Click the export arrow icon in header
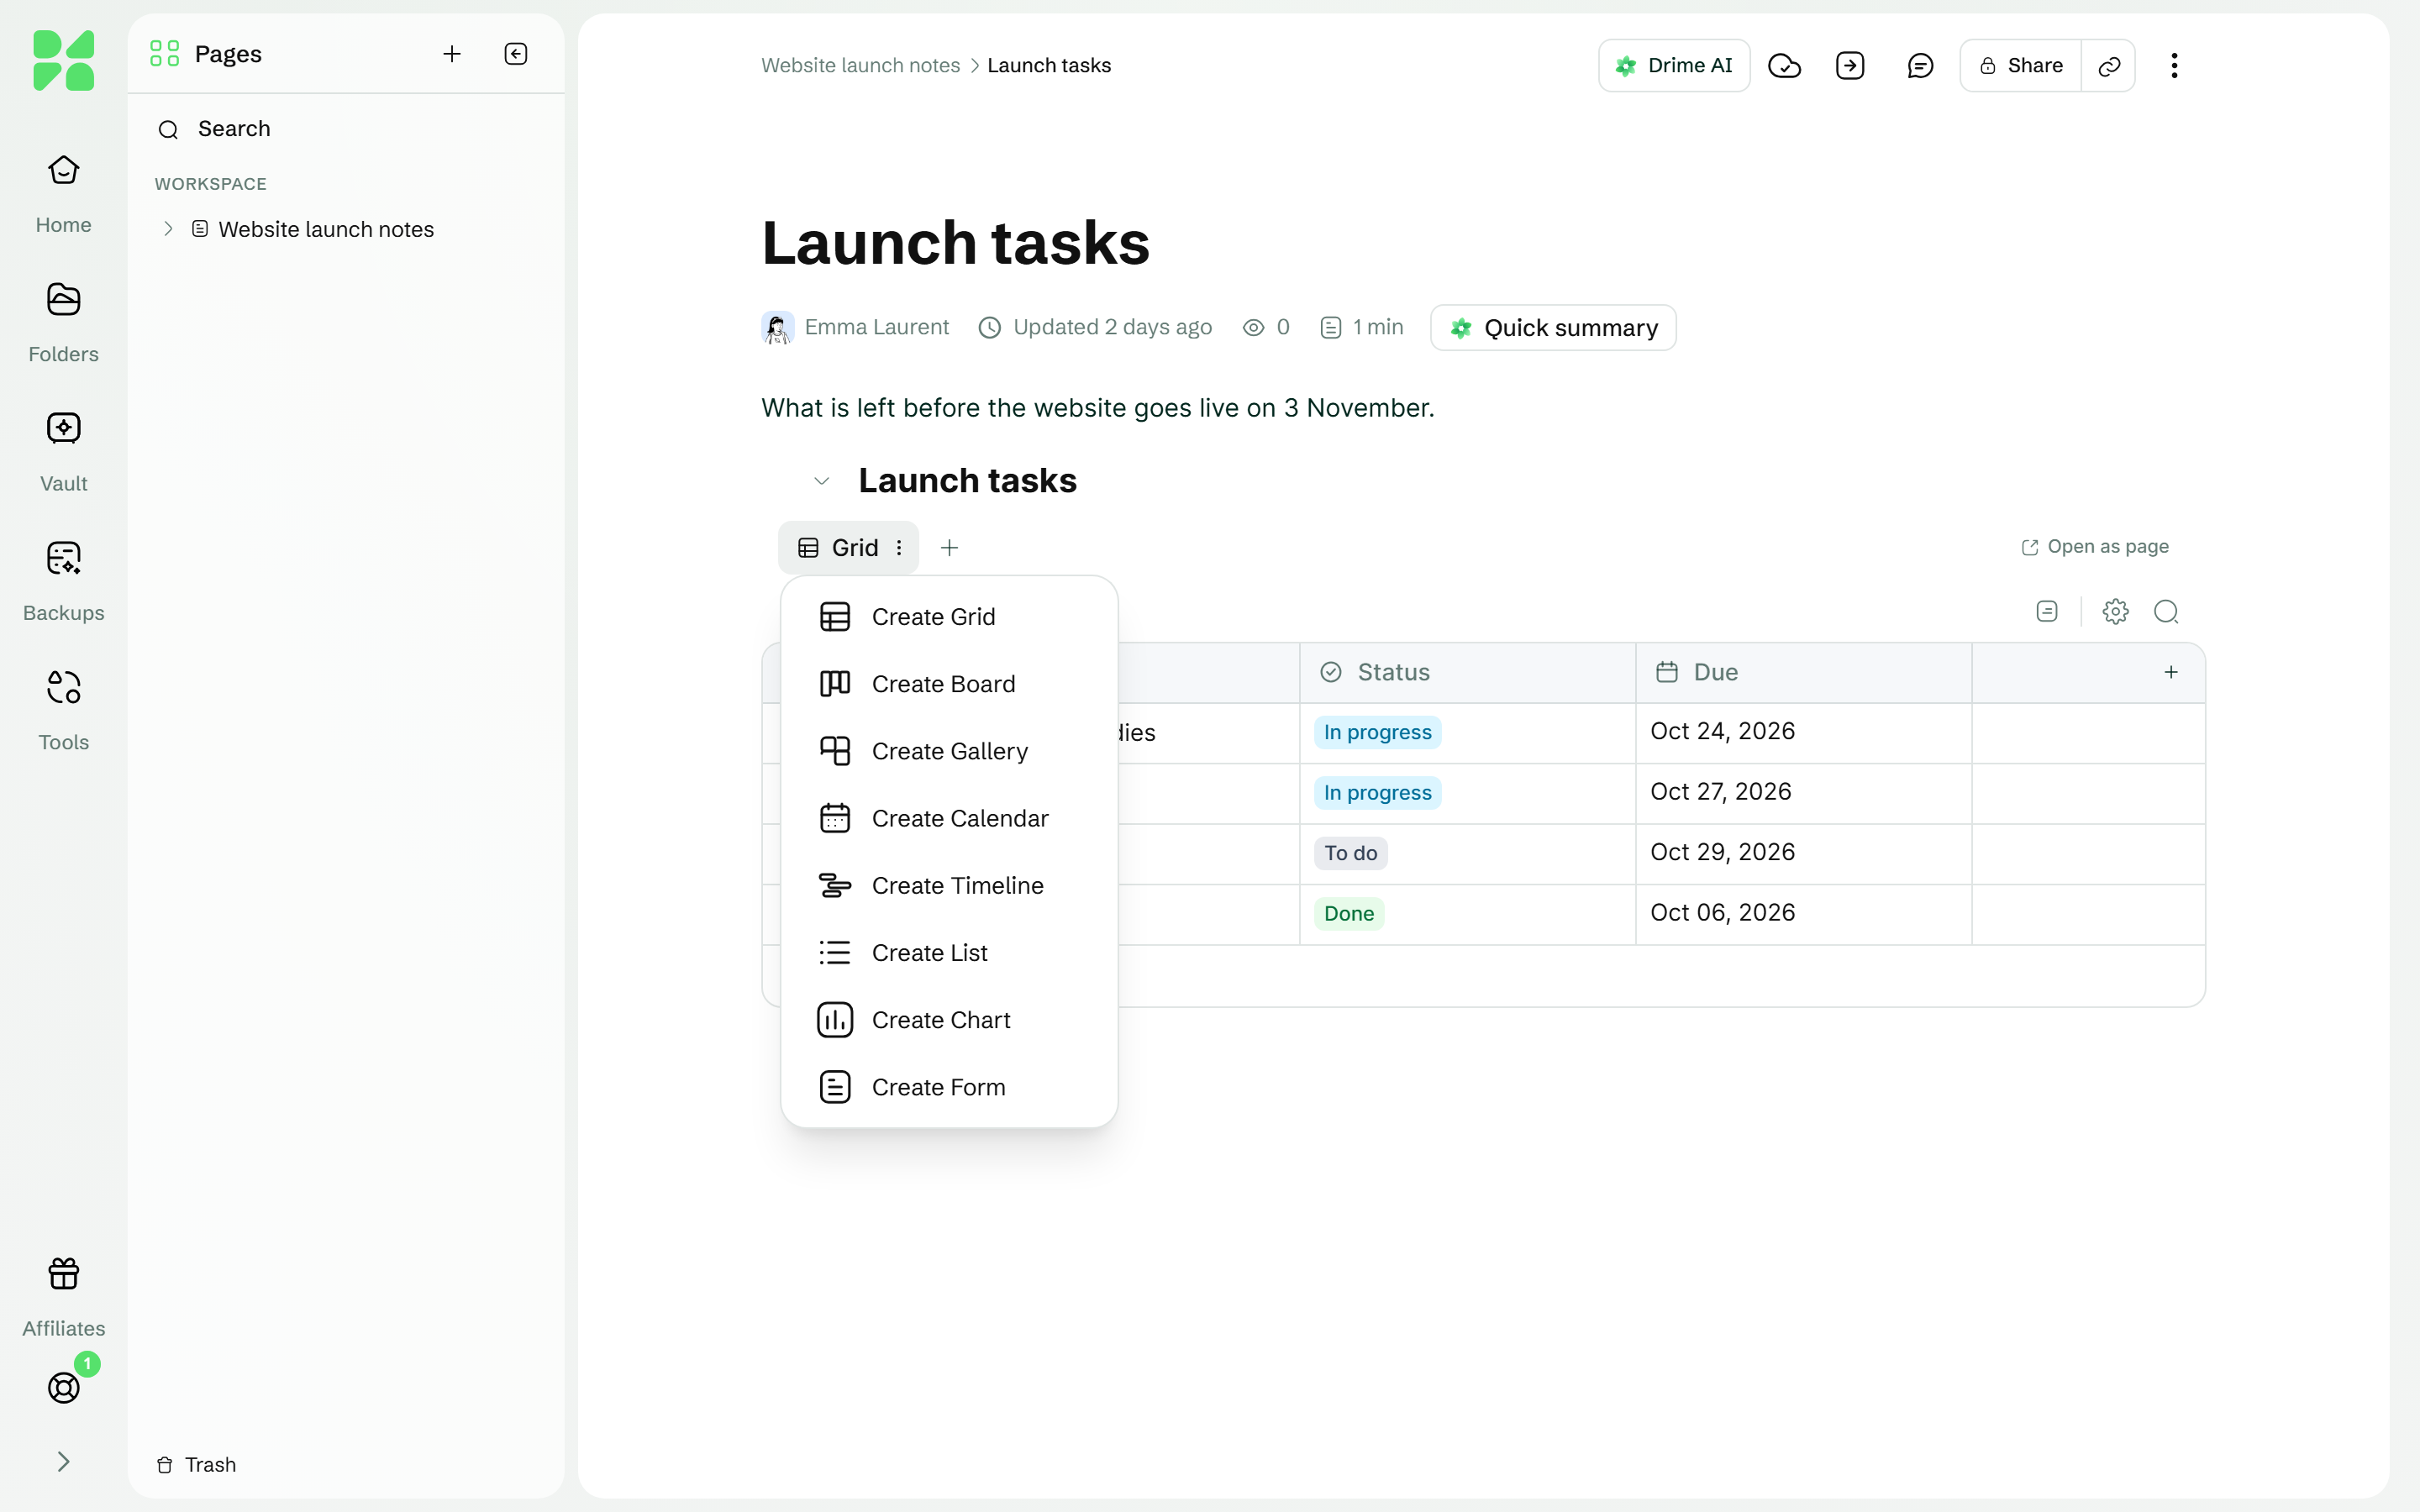The width and height of the screenshot is (2420, 1512). click(x=1850, y=66)
